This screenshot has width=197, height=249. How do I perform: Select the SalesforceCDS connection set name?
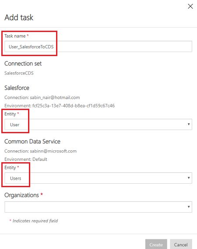[x=19, y=73]
